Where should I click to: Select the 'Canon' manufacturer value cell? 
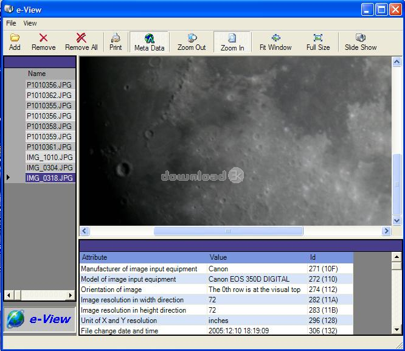pos(257,269)
